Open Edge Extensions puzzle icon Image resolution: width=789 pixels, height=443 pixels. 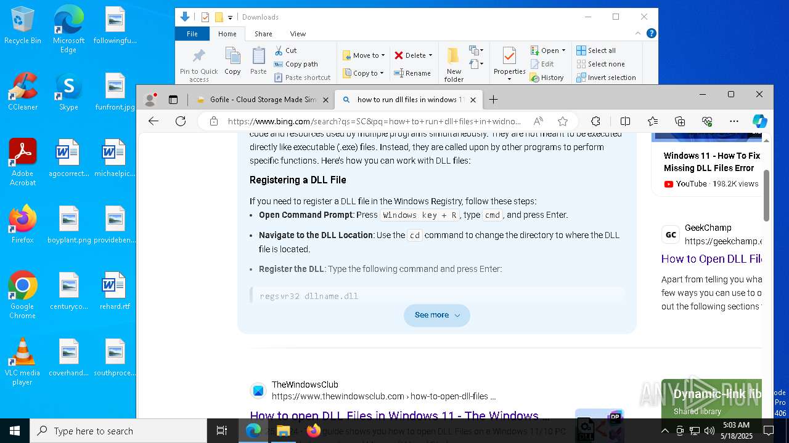pyautogui.click(x=595, y=121)
